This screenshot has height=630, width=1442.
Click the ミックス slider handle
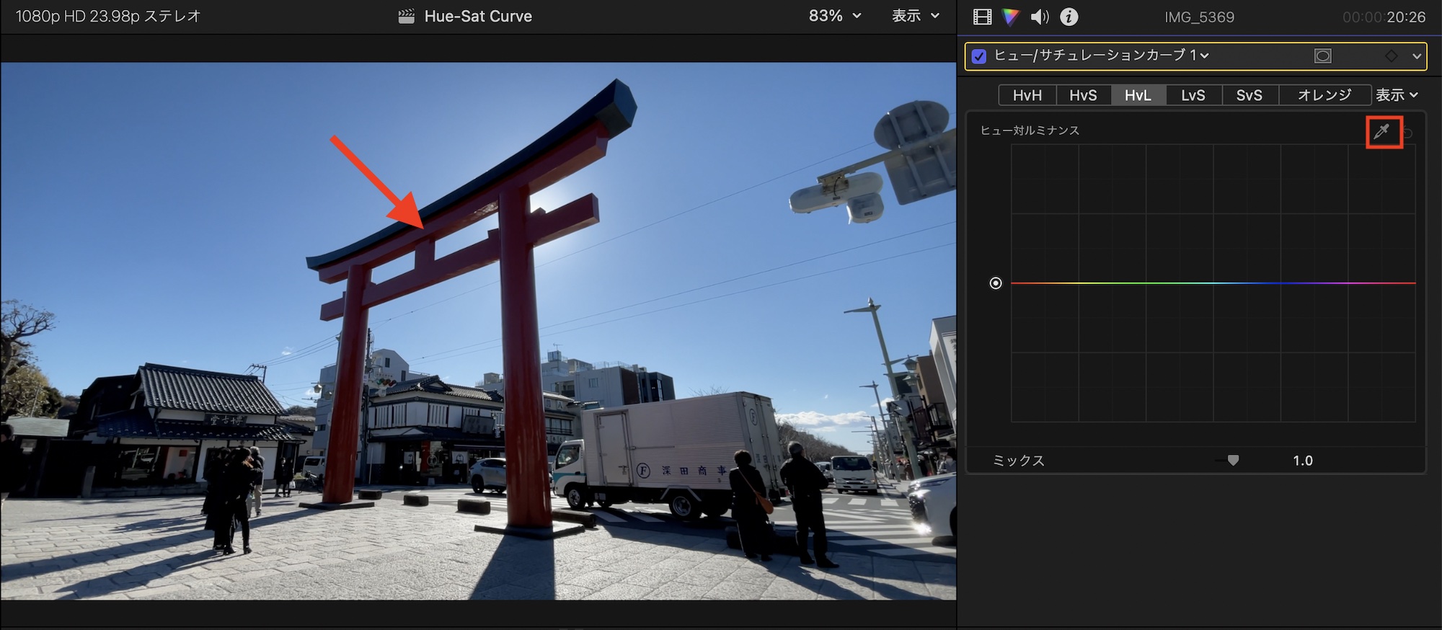1233,461
